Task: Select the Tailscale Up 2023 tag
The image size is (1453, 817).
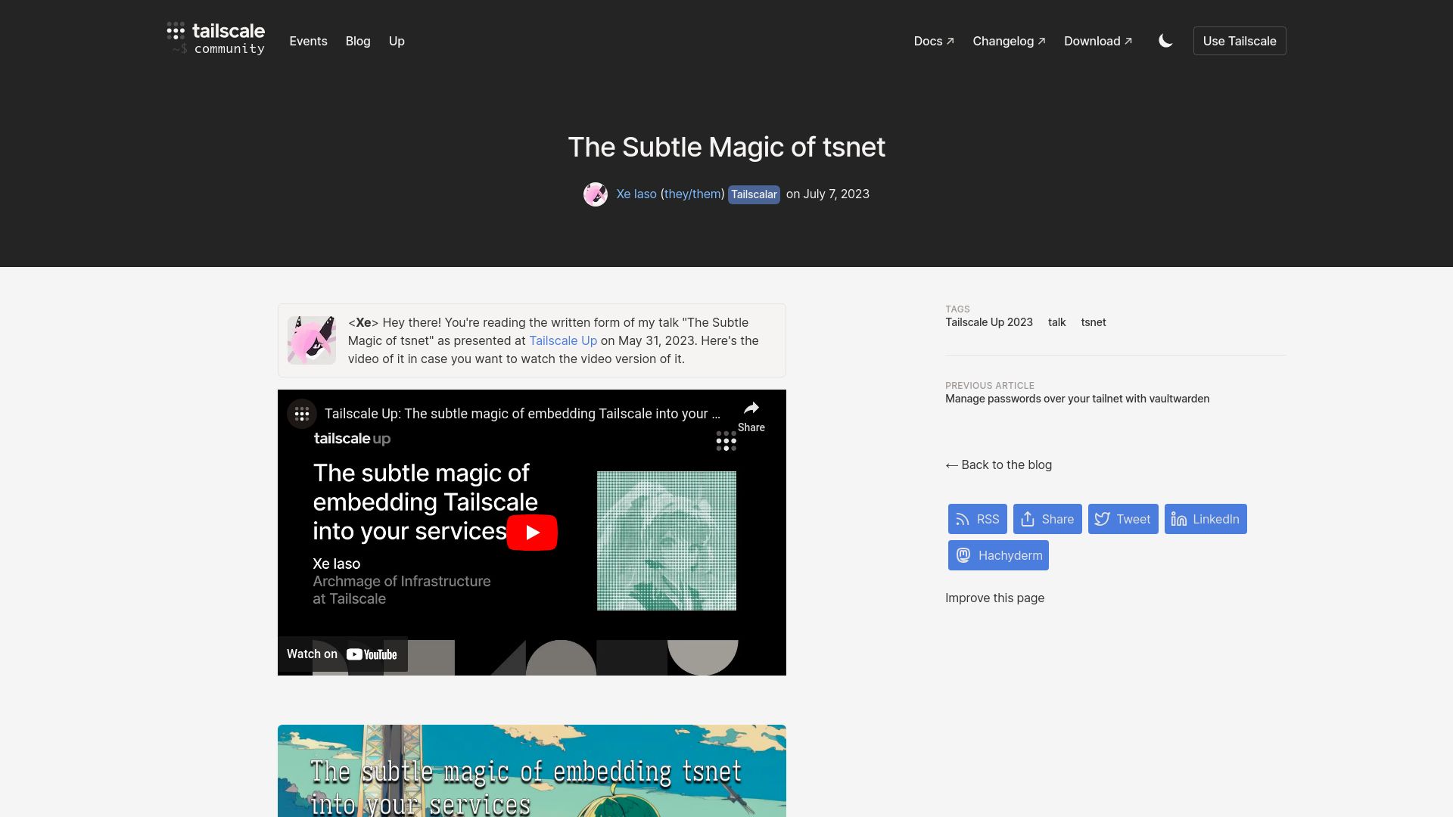Action: 989,322
